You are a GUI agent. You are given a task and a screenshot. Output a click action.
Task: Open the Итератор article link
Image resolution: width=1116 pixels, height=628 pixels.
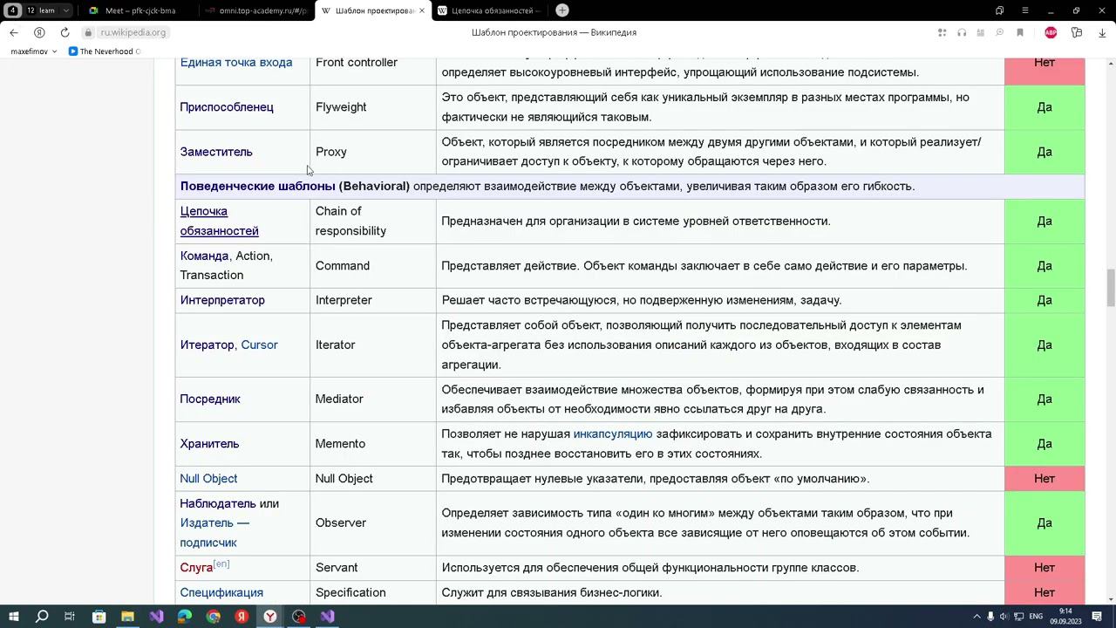pyautogui.click(x=207, y=345)
